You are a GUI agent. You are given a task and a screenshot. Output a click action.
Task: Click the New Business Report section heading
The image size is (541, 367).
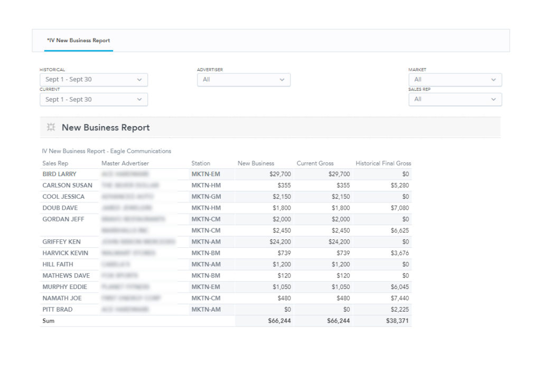[106, 128]
